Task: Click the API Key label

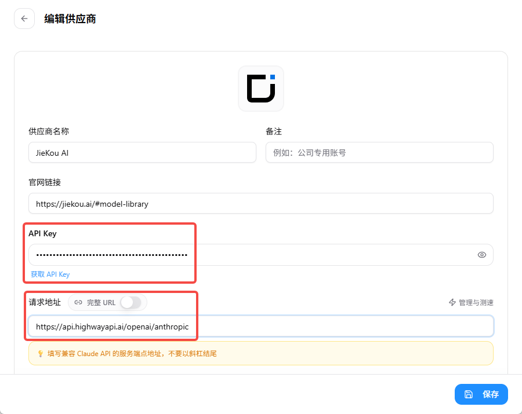Action: point(42,233)
